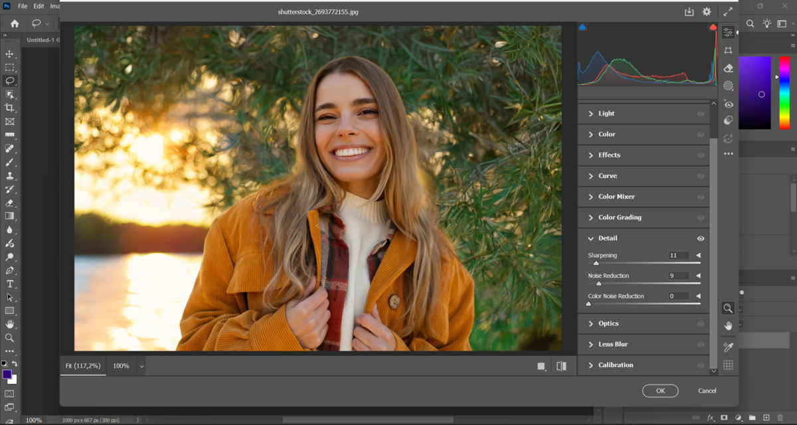Select the Gradient tool

click(x=9, y=216)
